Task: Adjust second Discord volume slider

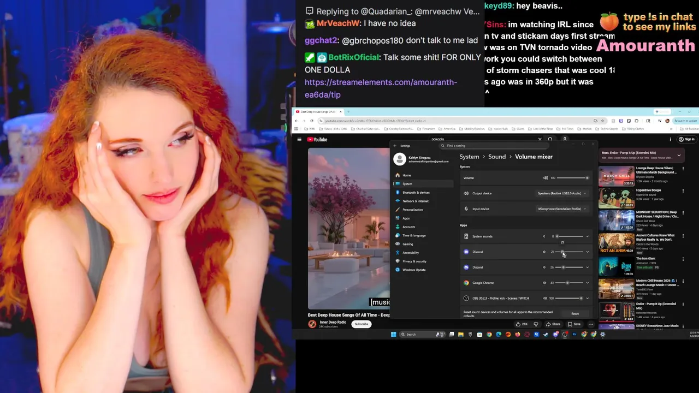Action: tap(570, 267)
